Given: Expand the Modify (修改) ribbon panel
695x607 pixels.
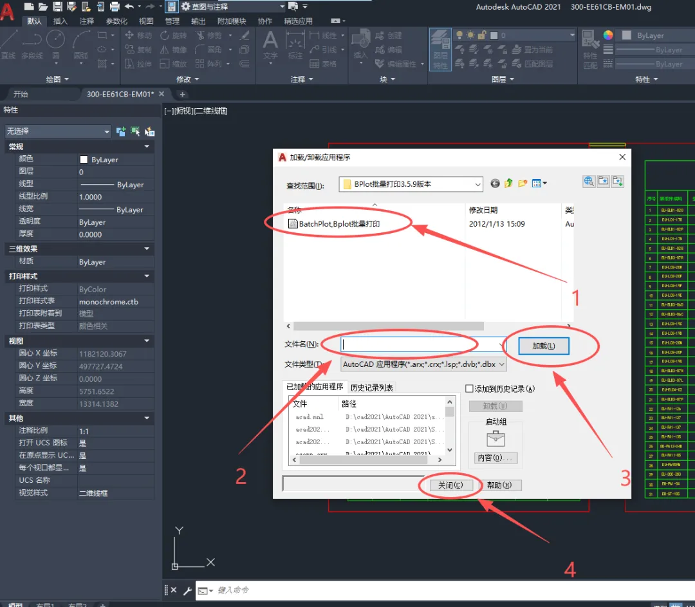Looking at the screenshot, I should click(187, 79).
